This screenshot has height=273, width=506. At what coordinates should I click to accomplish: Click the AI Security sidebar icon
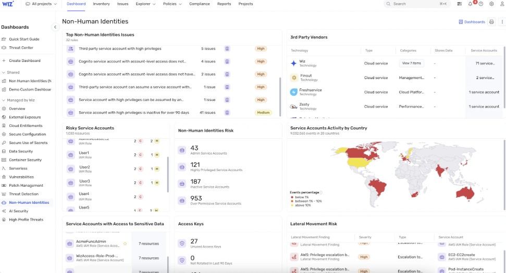click(x=4, y=211)
